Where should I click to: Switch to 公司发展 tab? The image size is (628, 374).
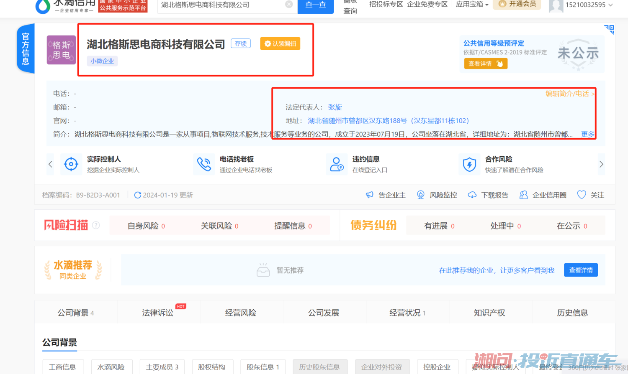coord(324,313)
